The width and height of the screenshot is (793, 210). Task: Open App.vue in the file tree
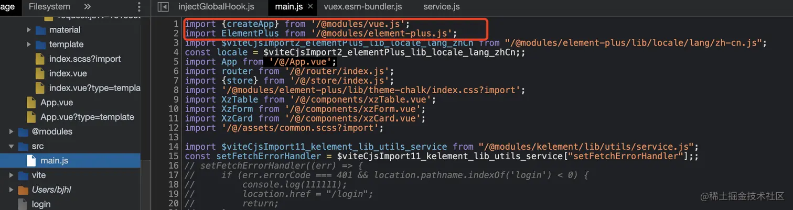(x=57, y=103)
